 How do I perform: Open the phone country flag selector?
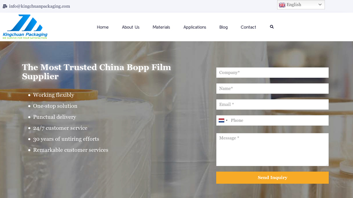pyautogui.click(x=223, y=121)
